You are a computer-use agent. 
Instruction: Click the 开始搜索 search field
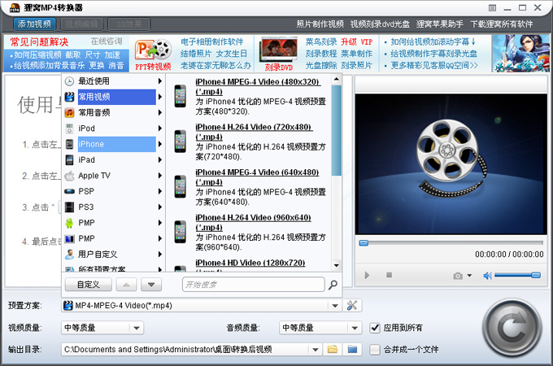point(253,285)
